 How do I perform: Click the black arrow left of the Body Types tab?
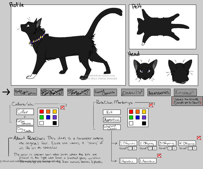coord(6,92)
